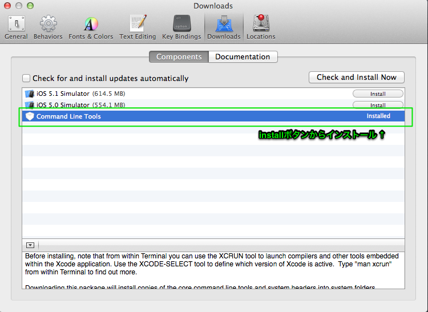Image resolution: width=428 pixels, height=312 pixels.
Task: Select the Downloads toolbar icon
Action: (224, 23)
